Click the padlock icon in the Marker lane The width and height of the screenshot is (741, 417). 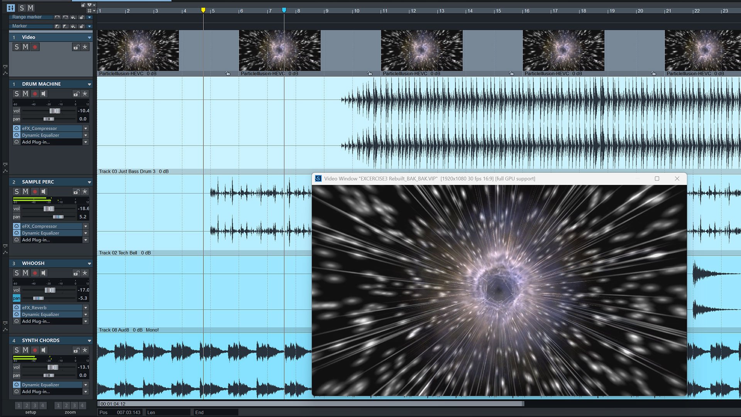point(82,26)
